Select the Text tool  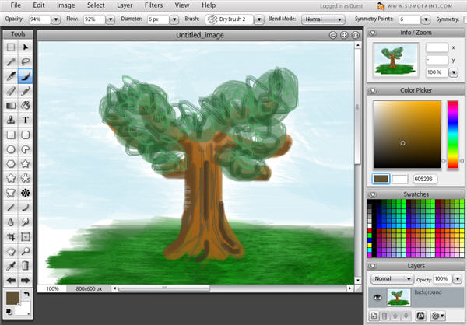point(26,121)
